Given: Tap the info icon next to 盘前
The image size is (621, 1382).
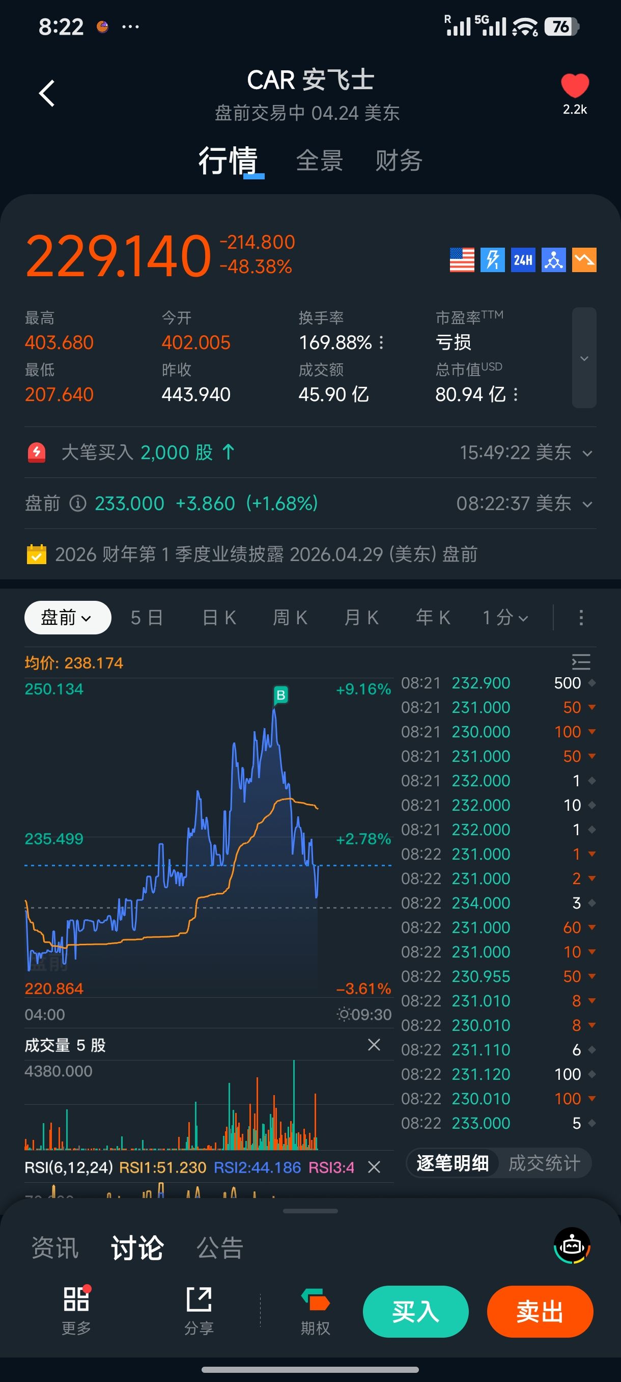Looking at the screenshot, I should (78, 503).
